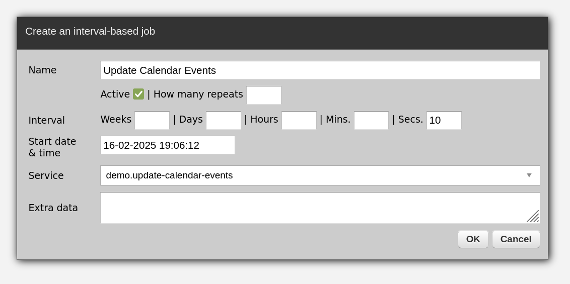
Task: Click inside the Extra data textarea
Action: point(312,207)
